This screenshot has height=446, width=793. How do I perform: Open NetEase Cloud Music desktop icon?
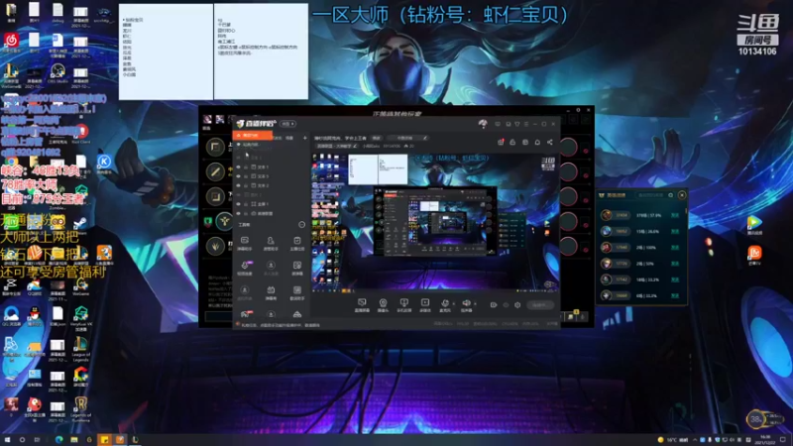click(11, 41)
